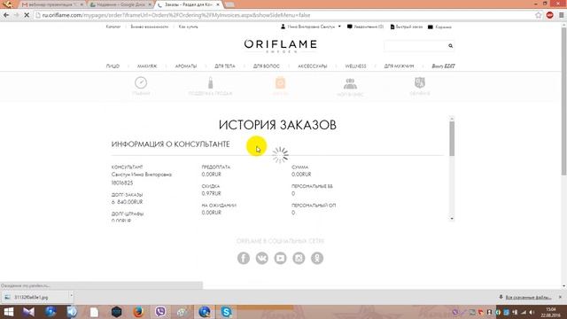This screenshot has height=319, width=567.
Task: Open the quick order document link
Action: [x=407, y=27]
